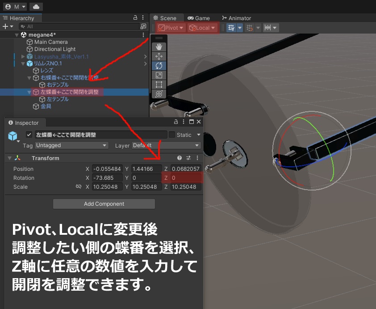The height and width of the screenshot is (309, 376).
Task: Collapse the リムレスNO.1 object
Action: pyautogui.click(x=23, y=63)
